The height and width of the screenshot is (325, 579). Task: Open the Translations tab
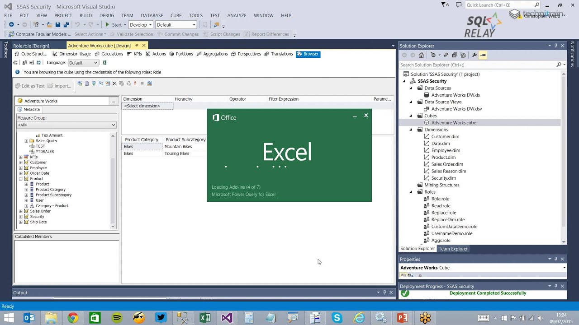278,54
